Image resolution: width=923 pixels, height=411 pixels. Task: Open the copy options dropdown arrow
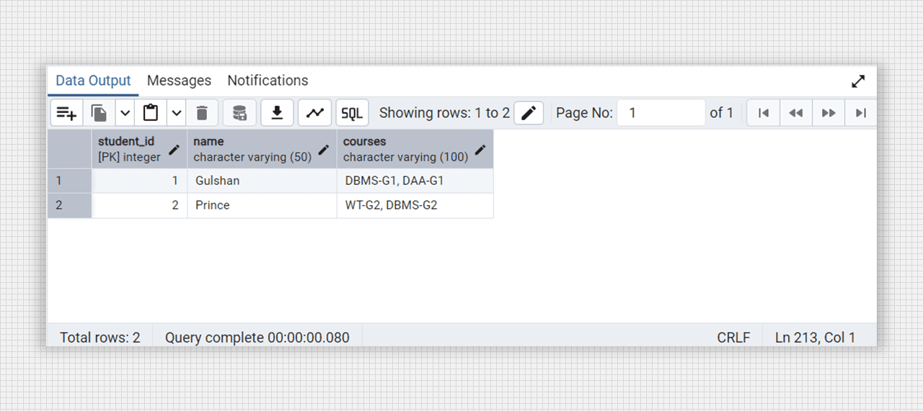point(125,113)
